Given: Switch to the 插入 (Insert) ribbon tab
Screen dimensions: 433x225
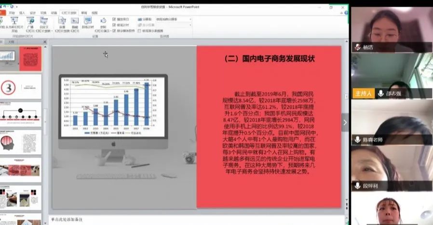Looking at the screenshot, I should [22, 13].
